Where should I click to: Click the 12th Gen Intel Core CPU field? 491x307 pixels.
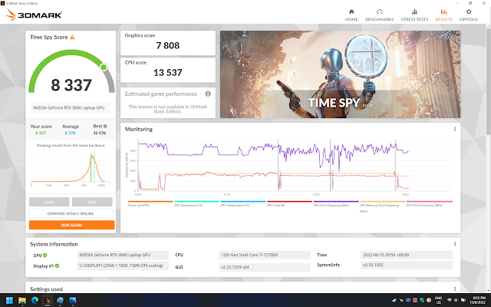tap(265, 255)
